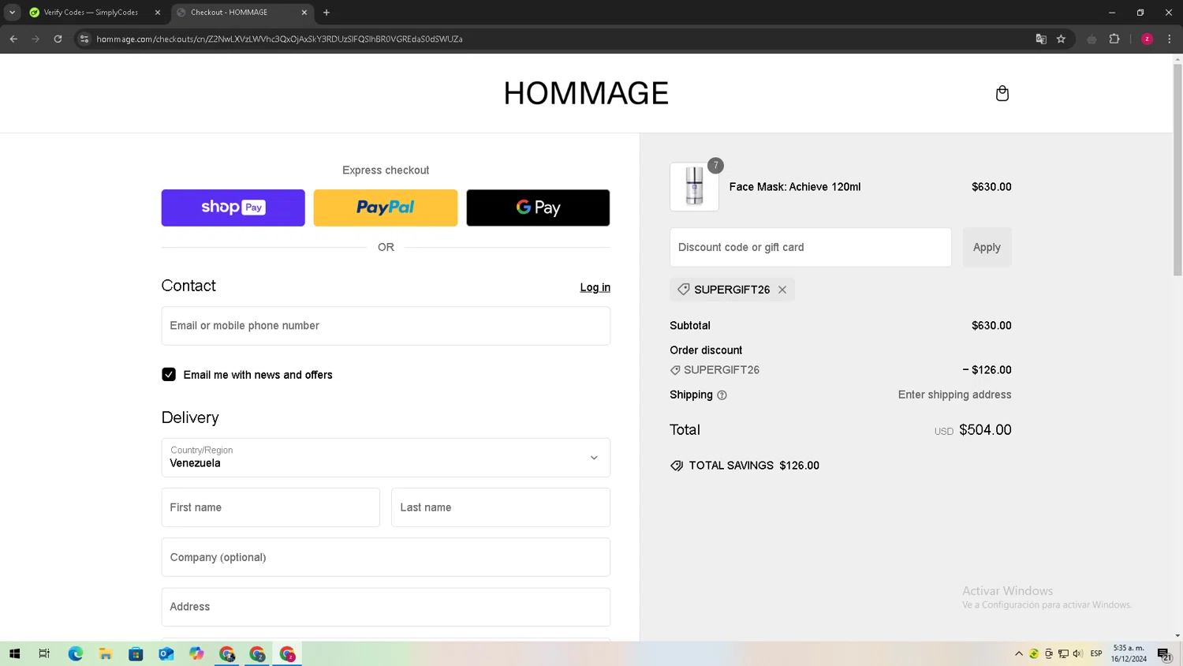This screenshot has height=666, width=1183.
Task: Launch Microsoft Edge from taskbar
Action: (x=76, y=653)
